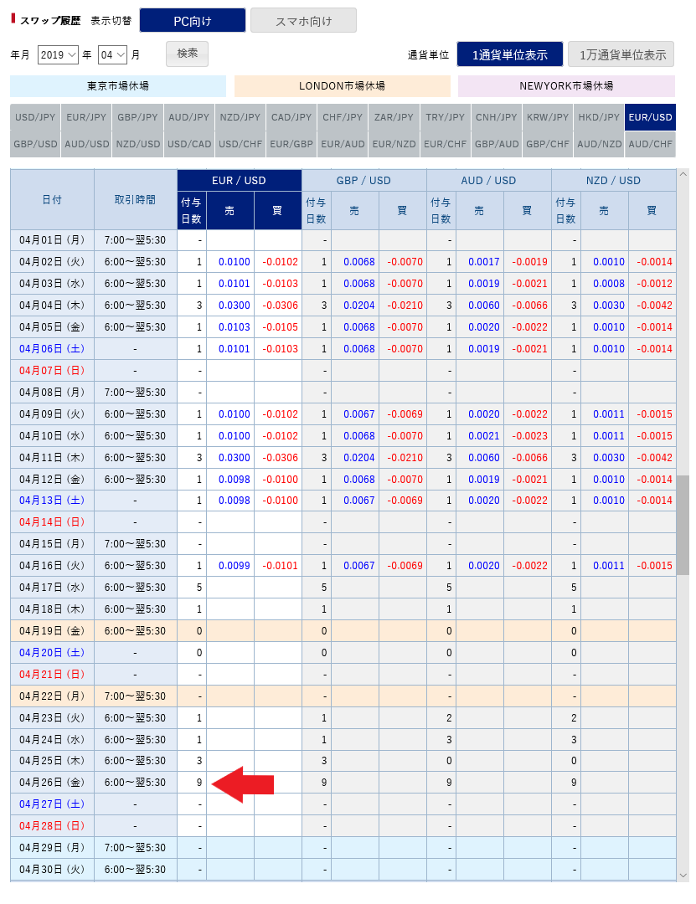Click the 04月06日（土） date cell
Viewport: 696px width, 904px height.
coord(52,349)
